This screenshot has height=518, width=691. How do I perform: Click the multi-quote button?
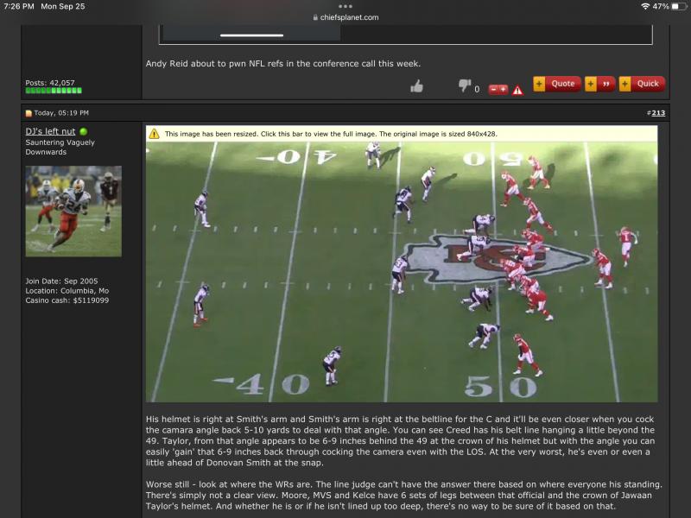[x=599, y=84]
